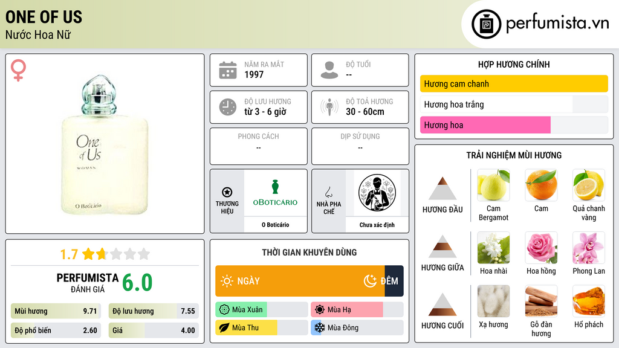Click the perfumista.vn site name
Image resolution: width=619 pixels, height=348 pixels.
[557, 24]
